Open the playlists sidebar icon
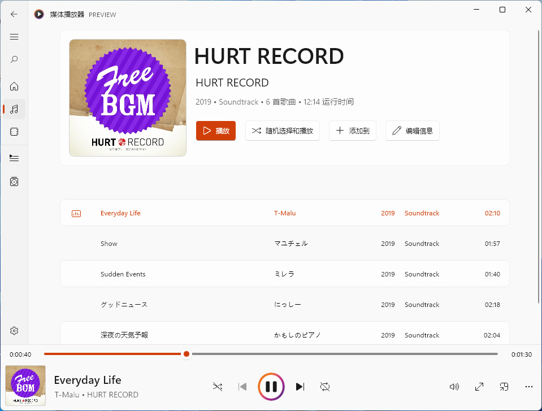The height and width of the screenshot is (411, 542). coord(14,181)
